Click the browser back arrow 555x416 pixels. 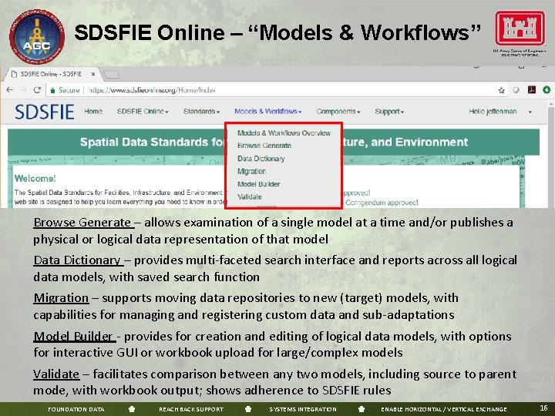pyautogui.click(x=10, y=90)
